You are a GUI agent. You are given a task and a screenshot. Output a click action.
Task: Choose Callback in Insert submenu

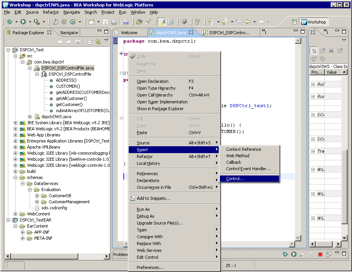click(249, 162)
